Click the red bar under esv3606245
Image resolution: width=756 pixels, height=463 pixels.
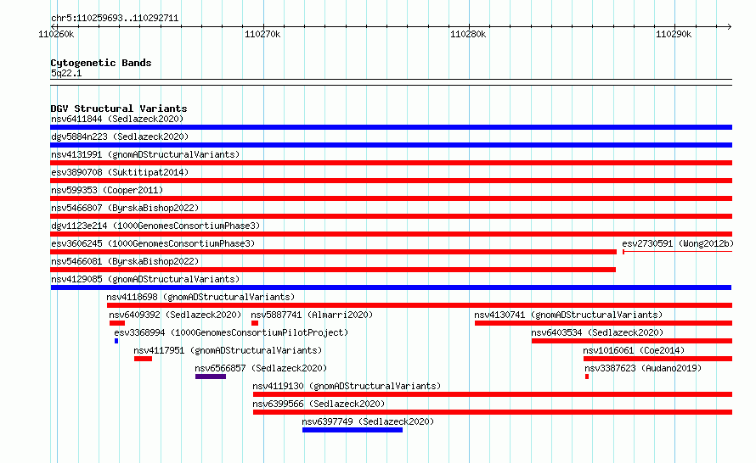[333, 252]
